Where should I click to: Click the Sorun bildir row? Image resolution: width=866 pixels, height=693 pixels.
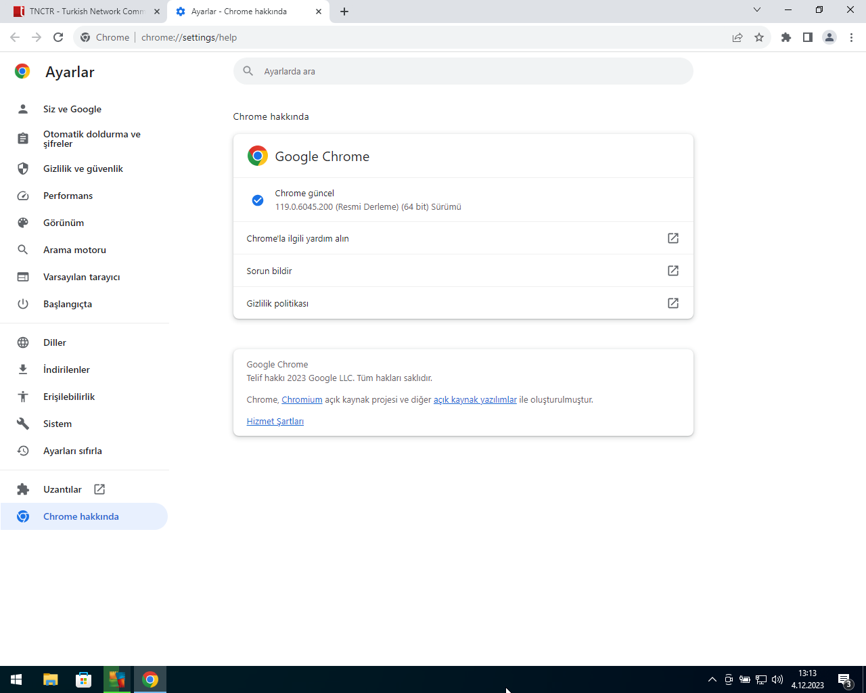click(x=463, y=271)
